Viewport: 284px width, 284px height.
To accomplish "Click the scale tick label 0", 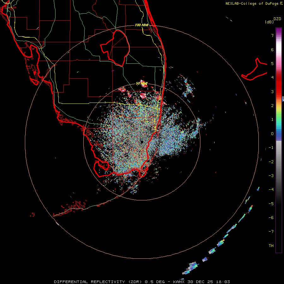I will (272, 134).
